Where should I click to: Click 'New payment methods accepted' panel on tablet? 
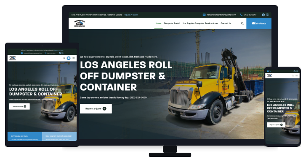(x=59, y=136)
